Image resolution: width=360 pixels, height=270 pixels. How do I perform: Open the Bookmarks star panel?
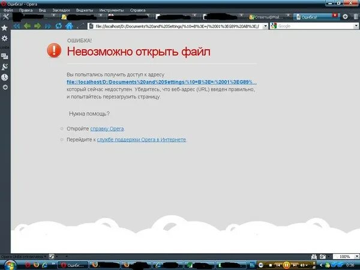click(5, 28)
